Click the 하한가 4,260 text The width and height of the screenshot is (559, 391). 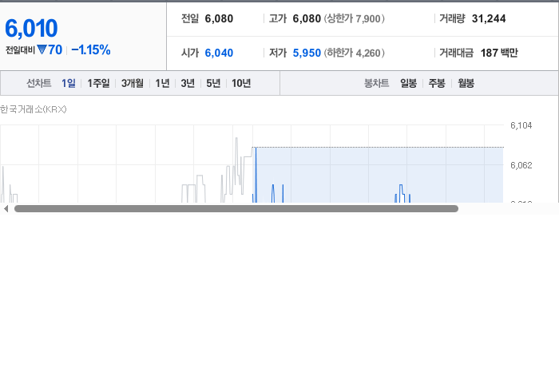point(355,53)
